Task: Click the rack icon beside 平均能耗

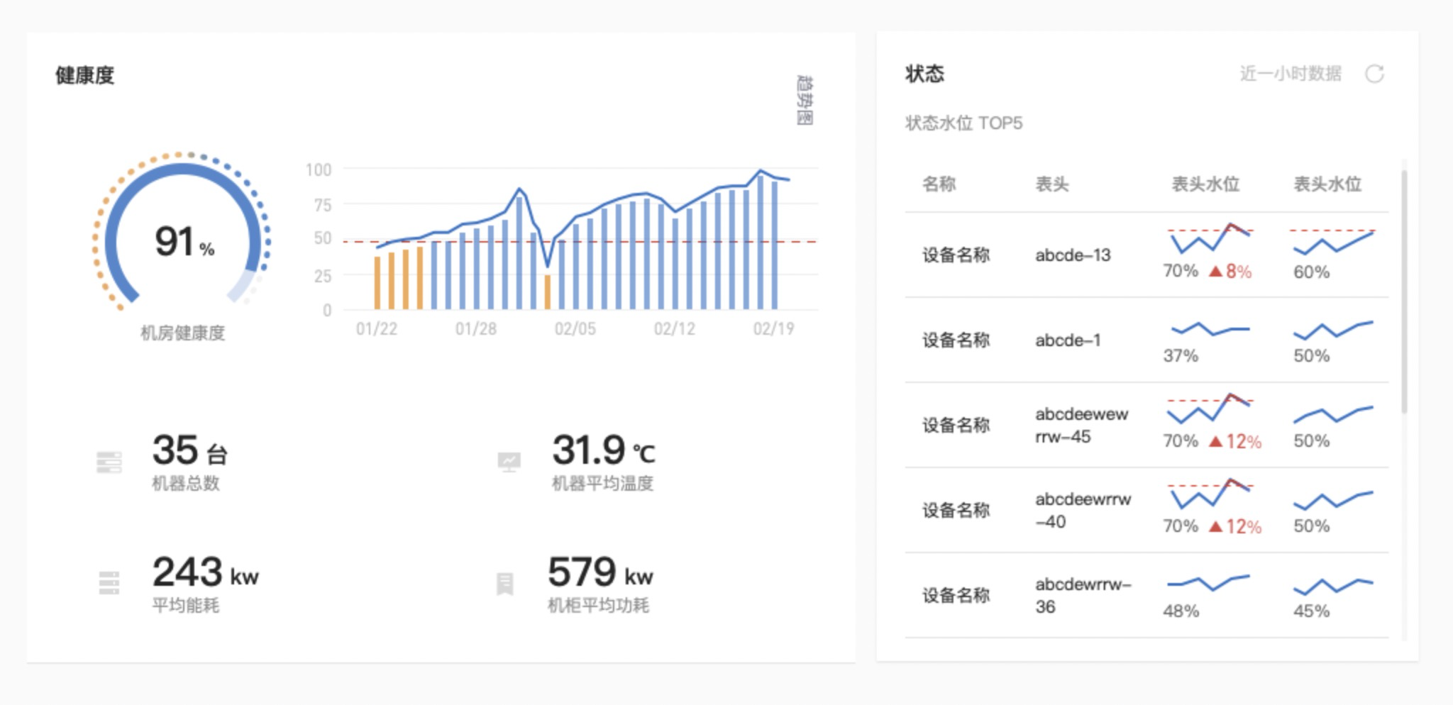Action: [109, 583]
